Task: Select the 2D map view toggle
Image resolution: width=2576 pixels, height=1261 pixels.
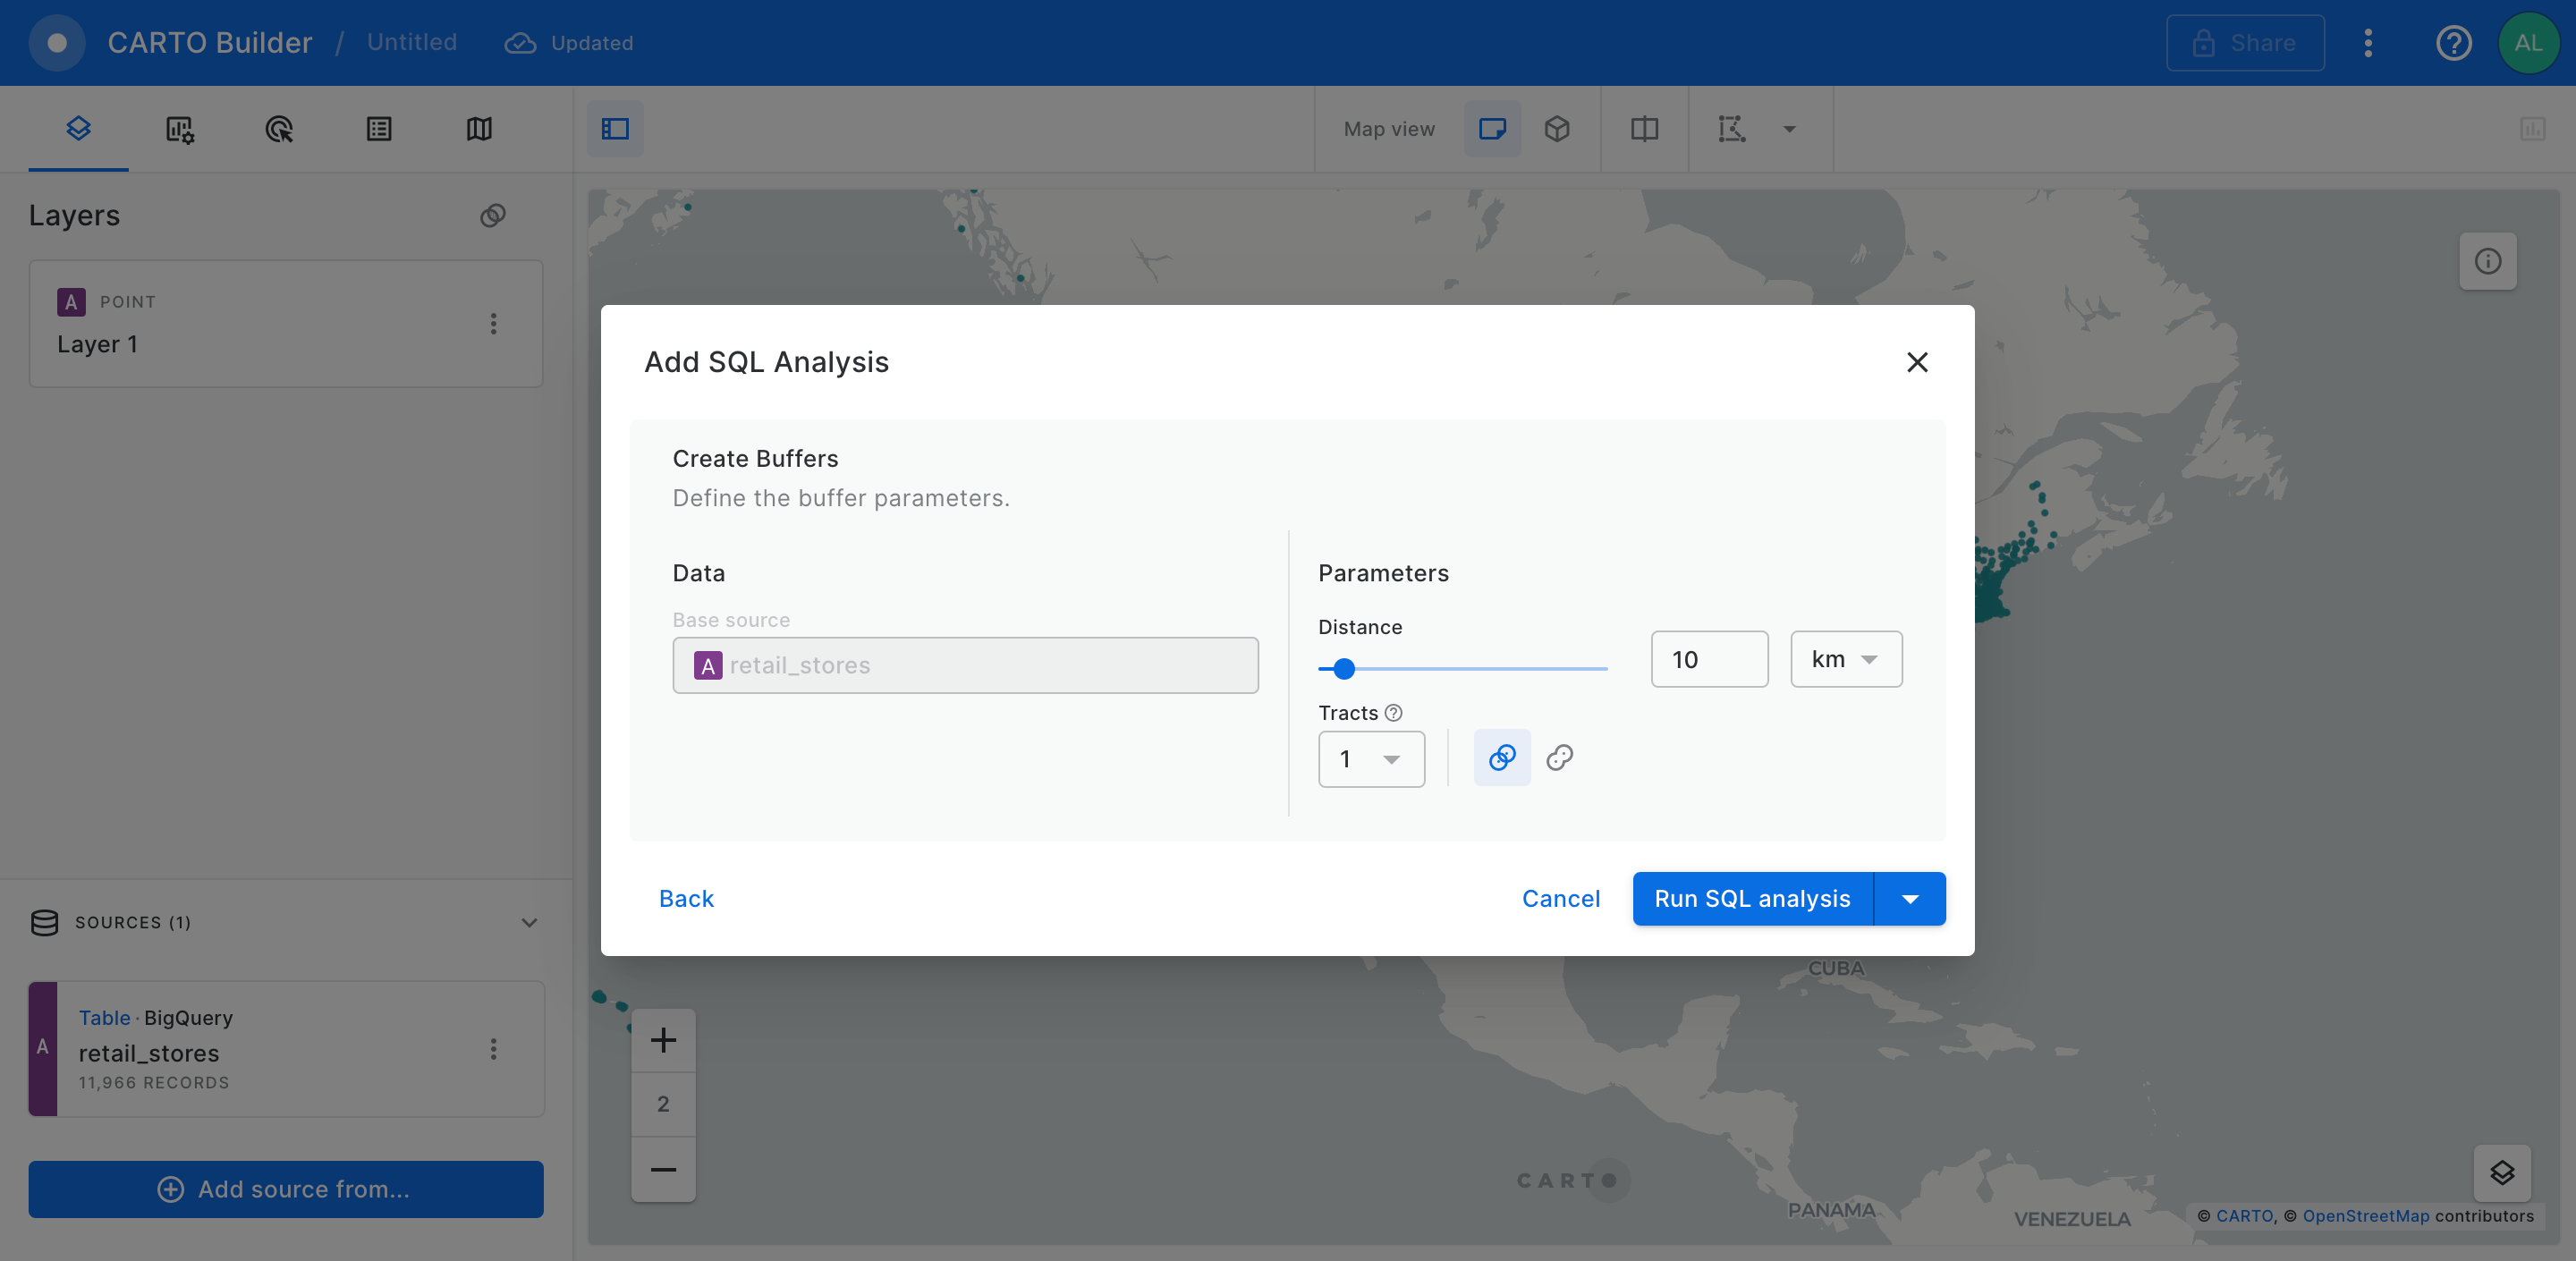Action: point(1492,129)
